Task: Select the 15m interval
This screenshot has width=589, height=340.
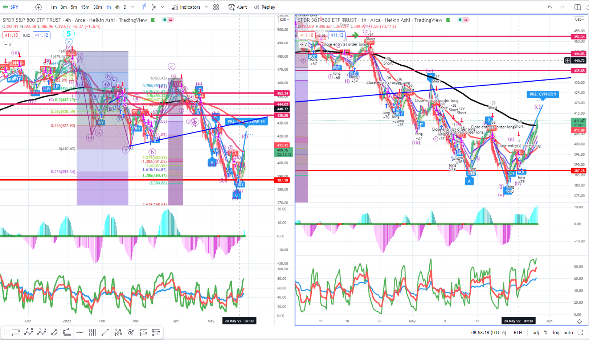Action: click(x=85, y=7)
